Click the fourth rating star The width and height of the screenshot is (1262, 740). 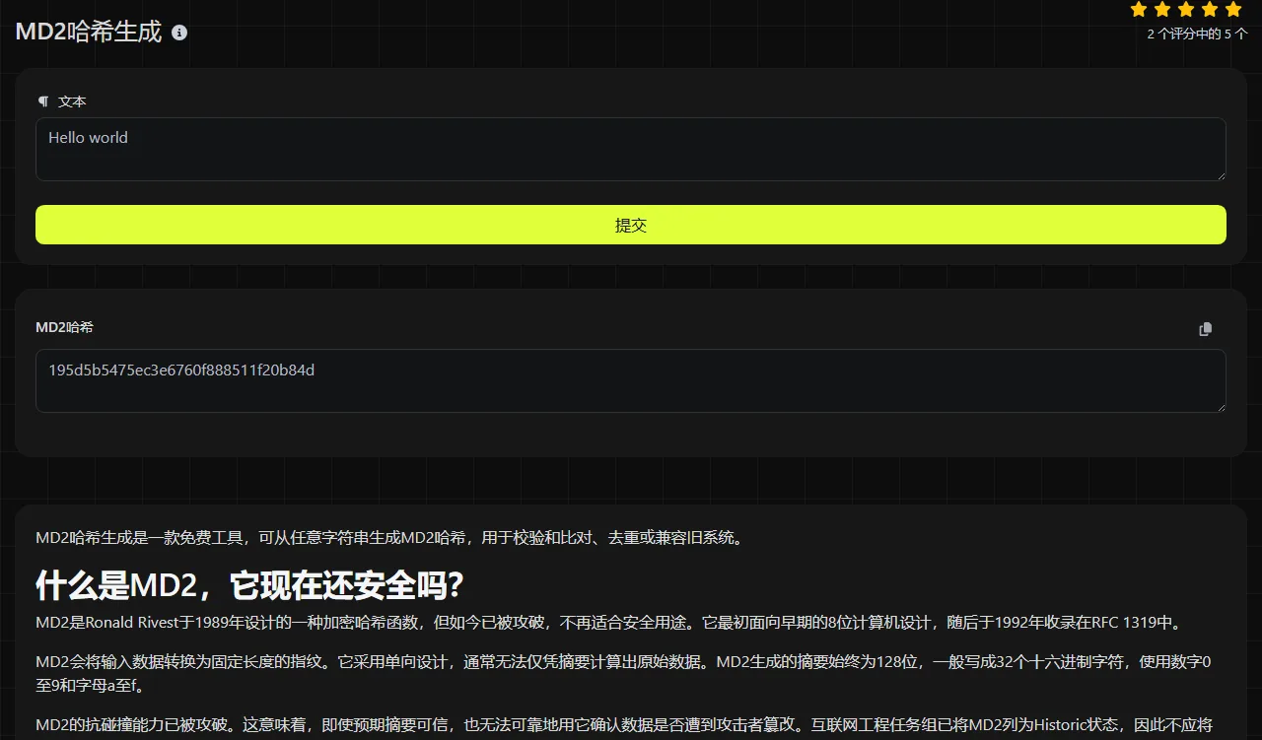pos(1210,10)
